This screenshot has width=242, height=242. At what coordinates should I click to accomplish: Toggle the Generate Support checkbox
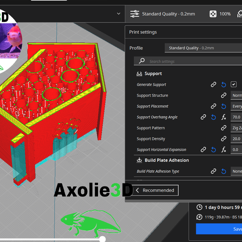(x=234, y=84)
